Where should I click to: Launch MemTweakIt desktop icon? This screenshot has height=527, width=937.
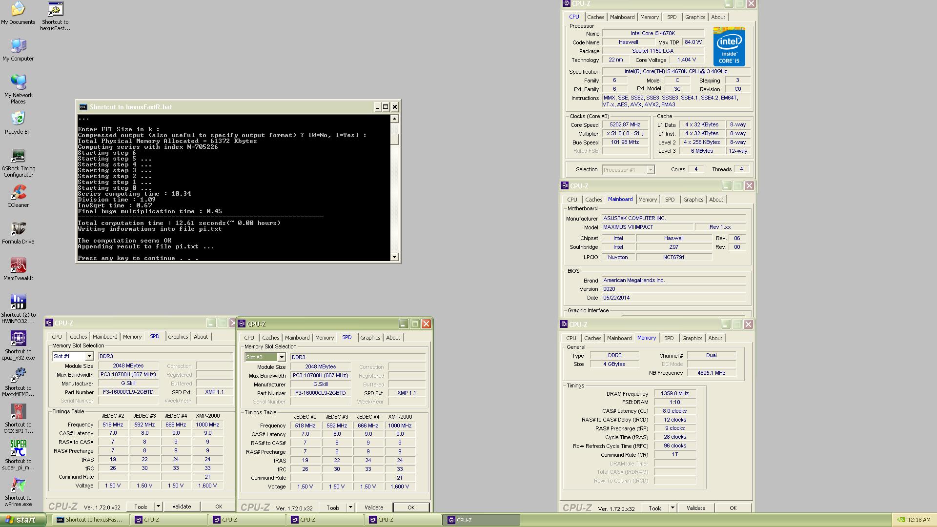(x=18, y=269)
